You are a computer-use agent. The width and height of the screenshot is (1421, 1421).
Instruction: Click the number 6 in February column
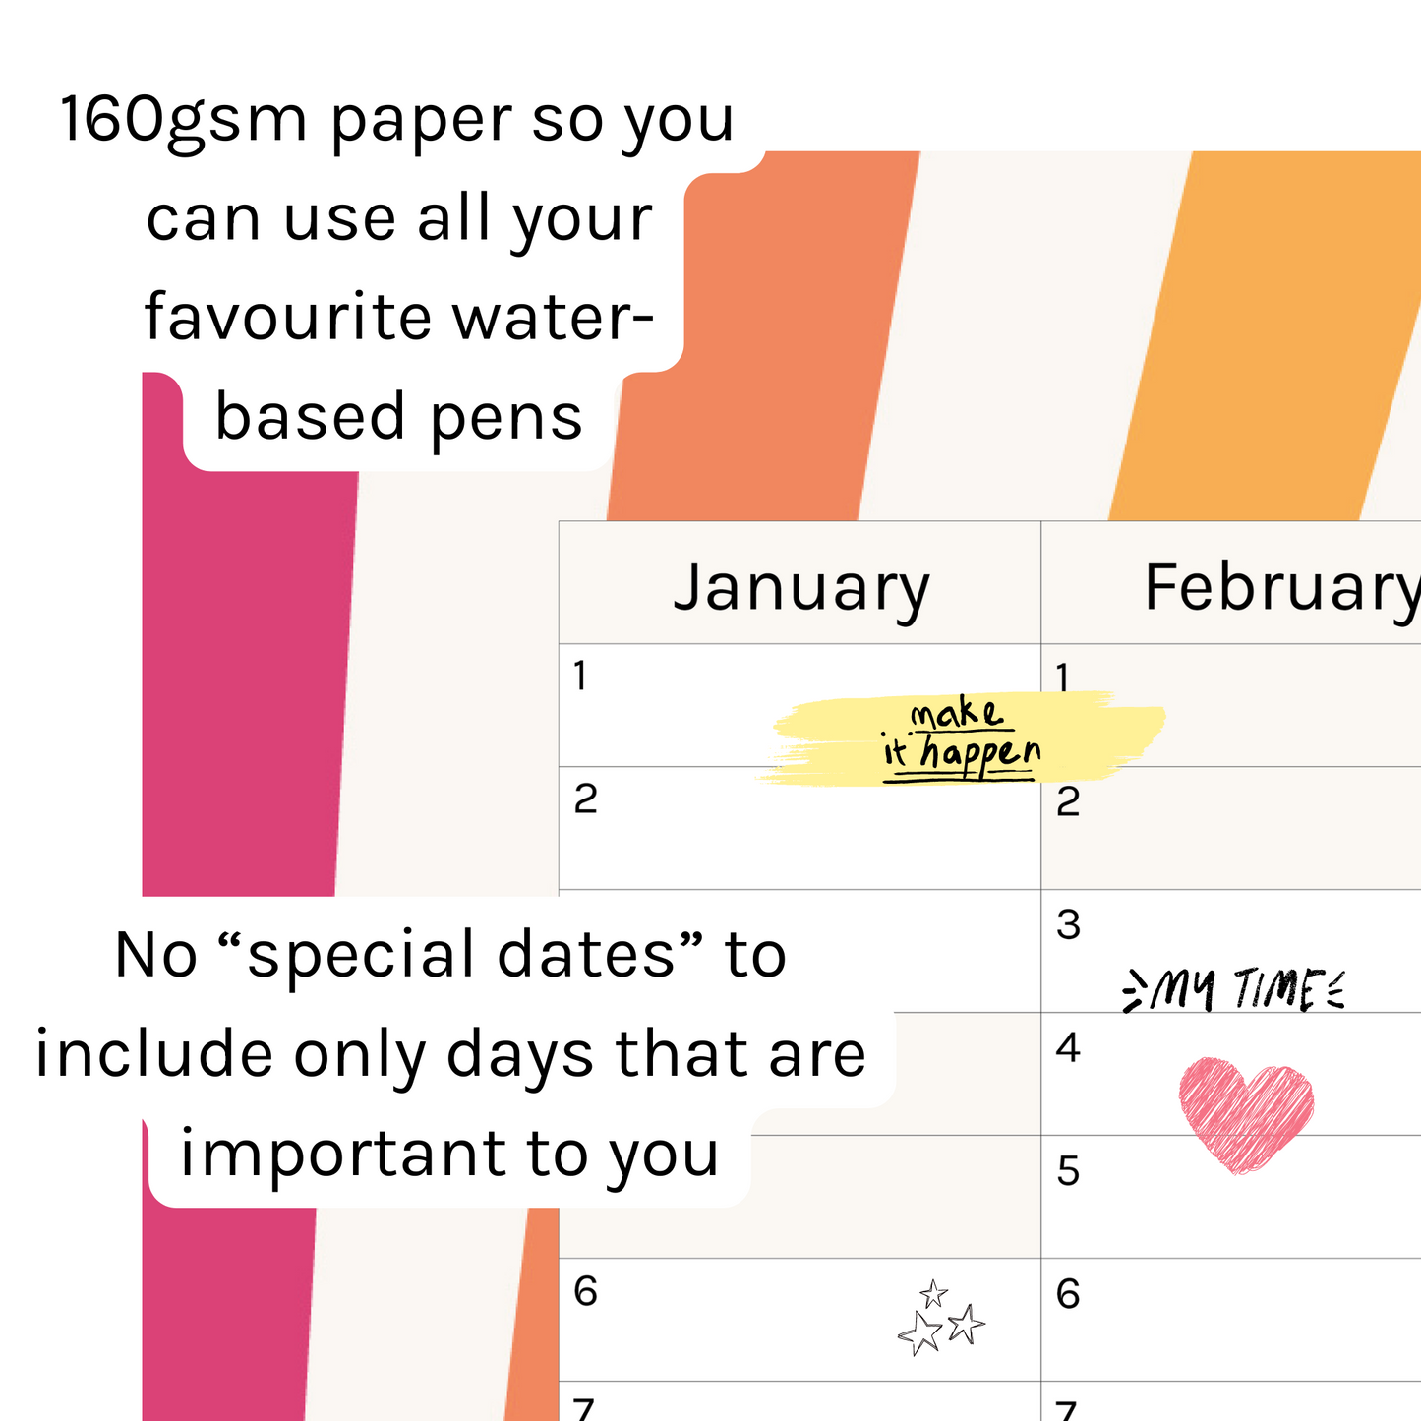point(1068,1294)
